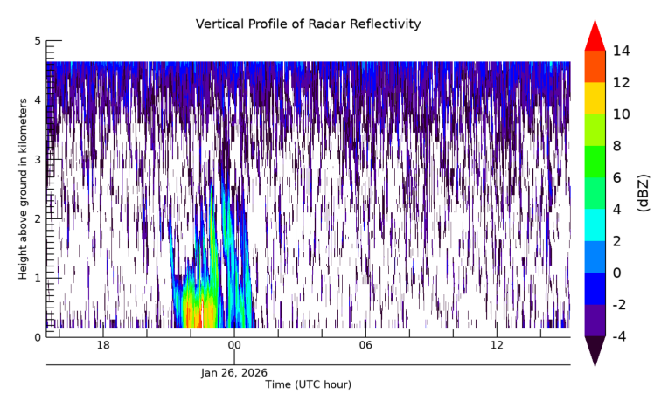Click the height axis label '3'
The height and width of the screenshot is (408, 668).
pos(38,160)
